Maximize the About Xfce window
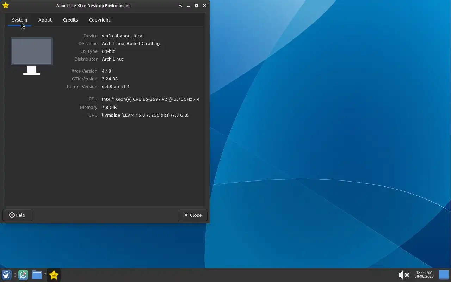The image size is (451, 282). tap(197, 6)
